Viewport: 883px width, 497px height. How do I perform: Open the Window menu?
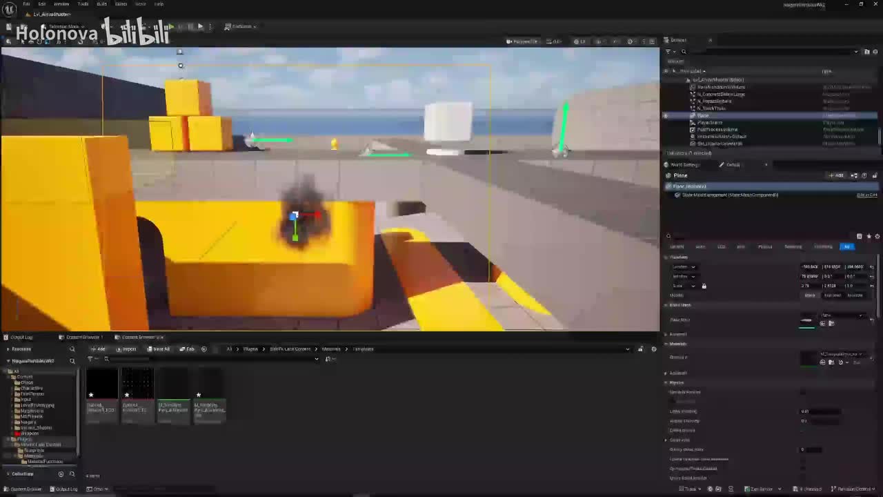pos(61,4)
